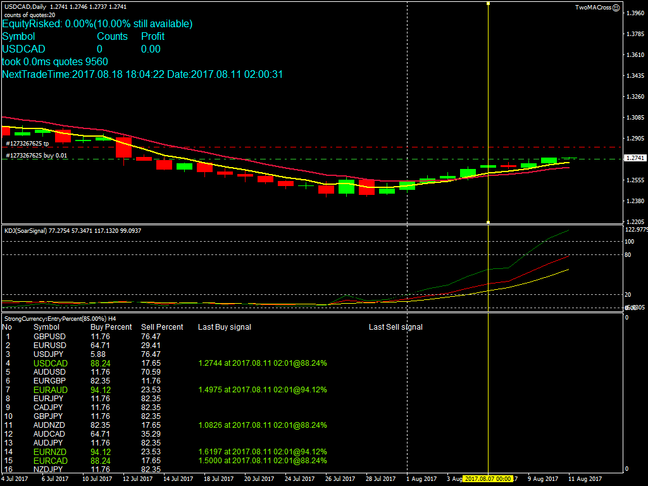
Task: Select the NZDJPY row symbol
Action: pos(48,469)
